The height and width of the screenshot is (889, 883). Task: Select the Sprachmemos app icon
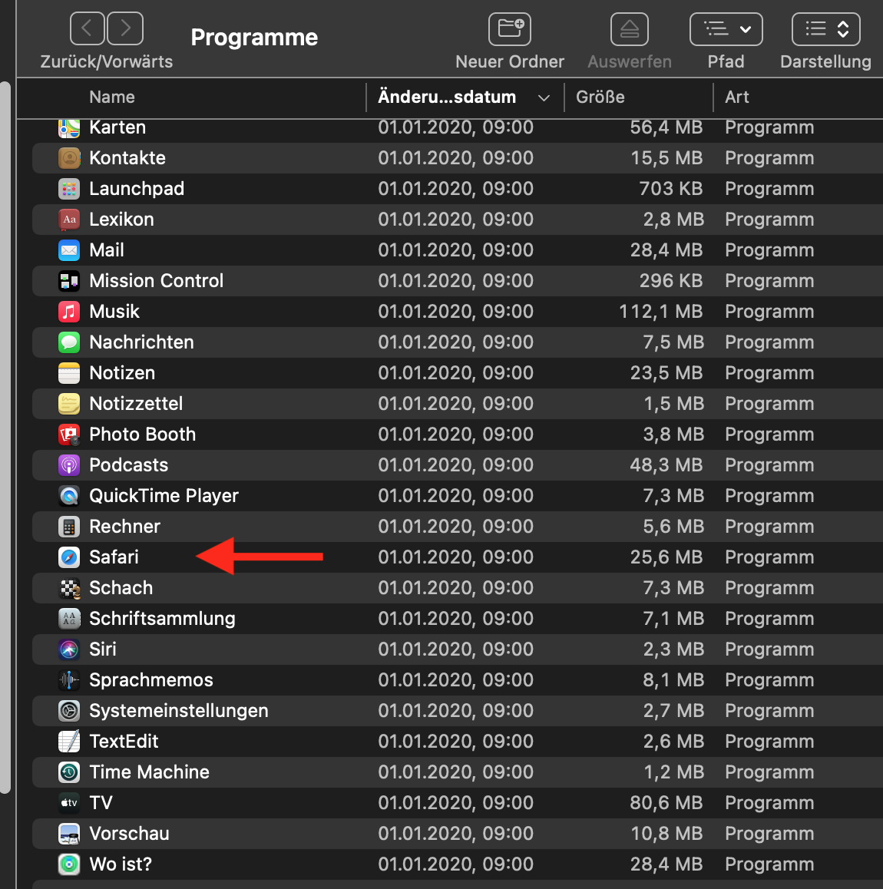pyautogui.click(x=69, y=679)
